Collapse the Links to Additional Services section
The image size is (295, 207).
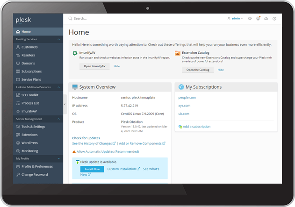(58, 87)
